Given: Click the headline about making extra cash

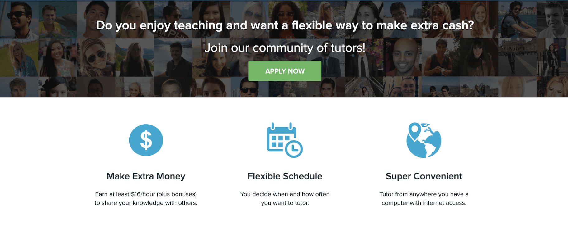Looking at the screenshot, I should 284,26.
